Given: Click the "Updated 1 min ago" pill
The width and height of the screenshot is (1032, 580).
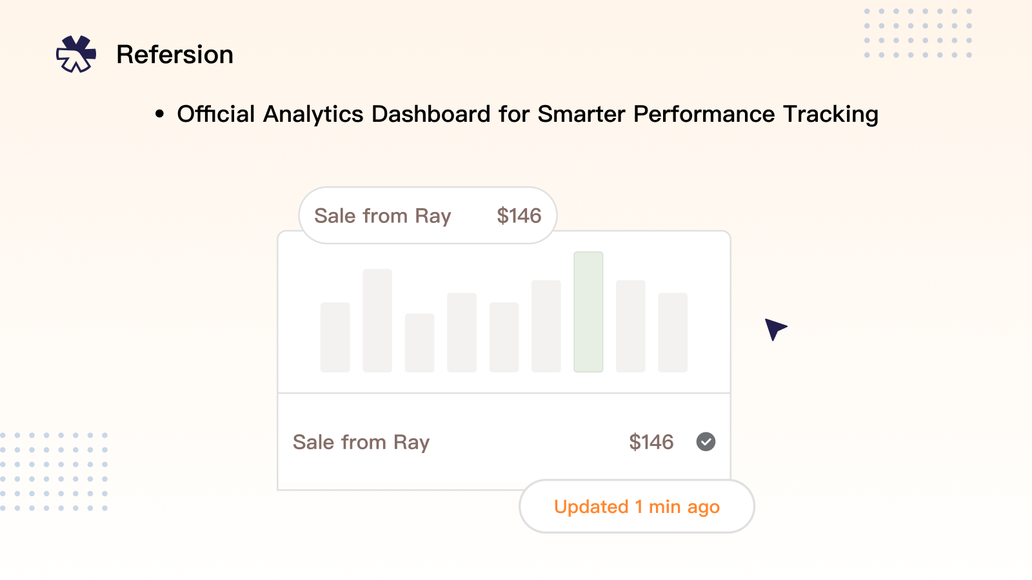Looking at the screenshot, I should coord(637,507).
